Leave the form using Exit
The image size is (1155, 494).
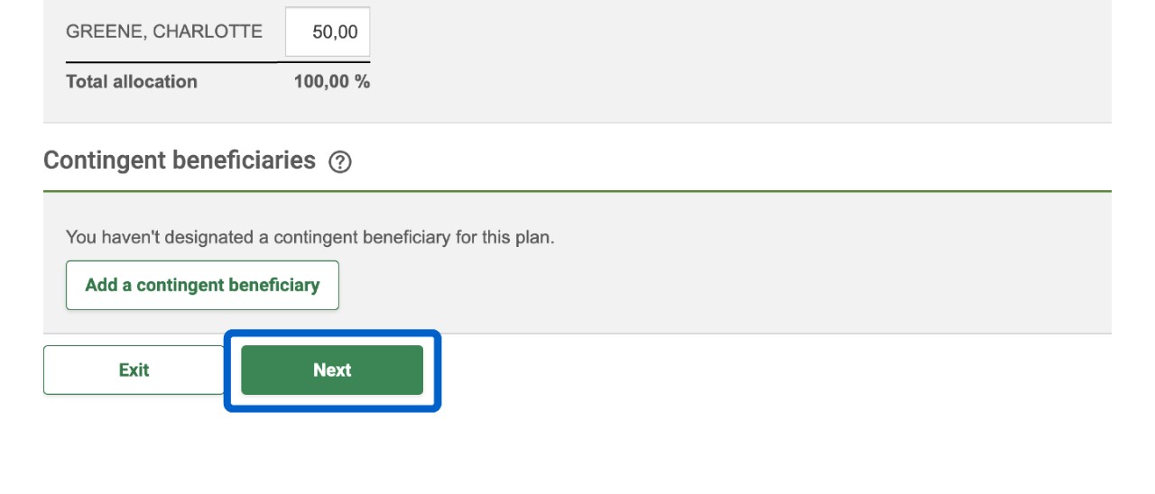pyautogui.click(x=134, y=370)
